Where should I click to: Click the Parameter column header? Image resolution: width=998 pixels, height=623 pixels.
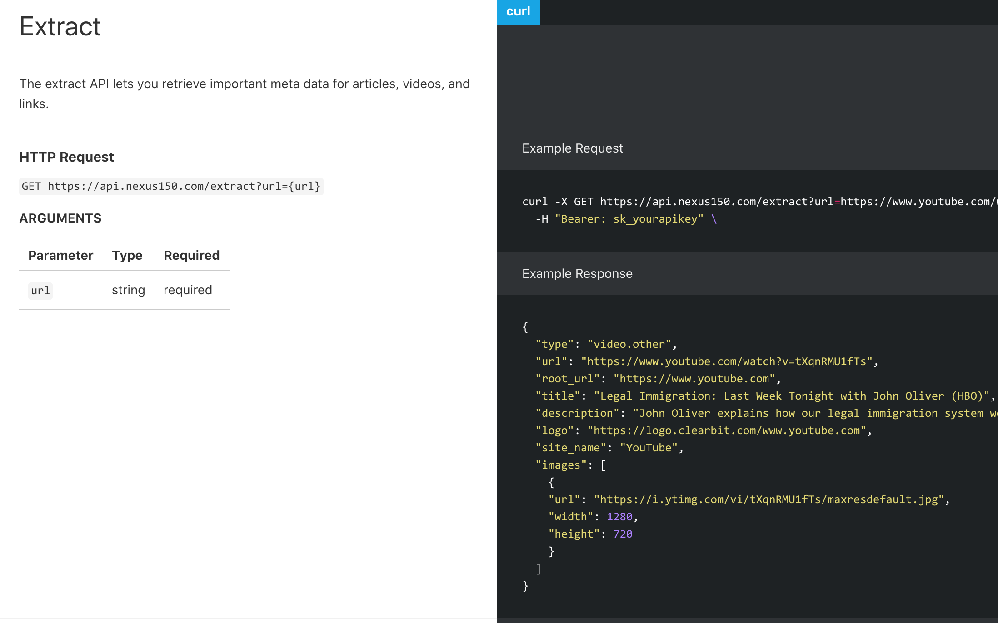(60, 255)
